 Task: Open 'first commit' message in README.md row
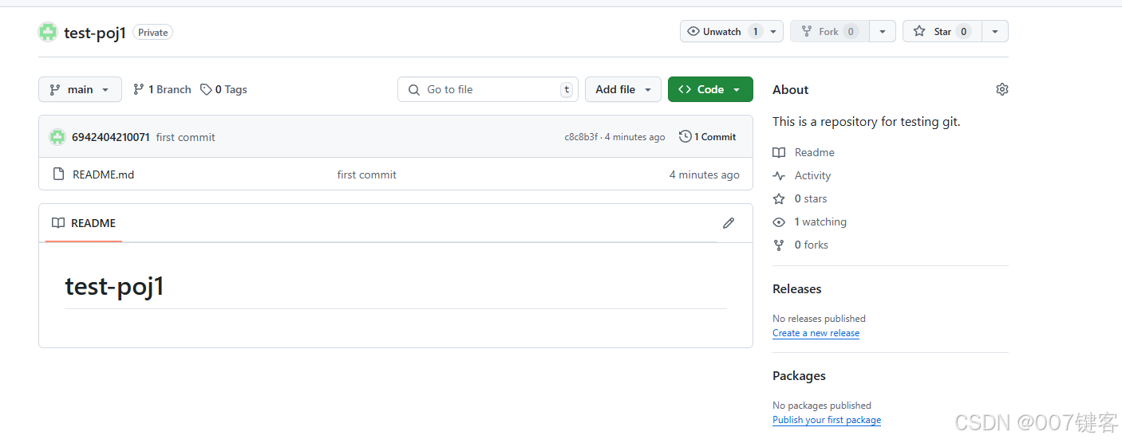coord(366,174)
